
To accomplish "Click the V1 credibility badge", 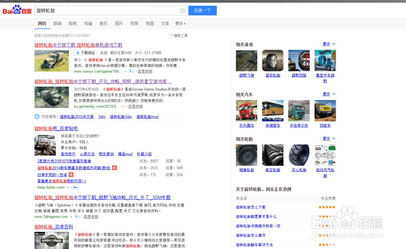I will coord(131,71).
